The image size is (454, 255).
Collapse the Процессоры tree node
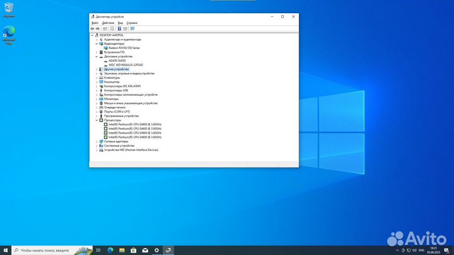pos(96,120)
